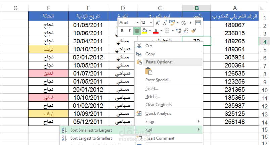Click the A-Z sort ascending icon

64,130
